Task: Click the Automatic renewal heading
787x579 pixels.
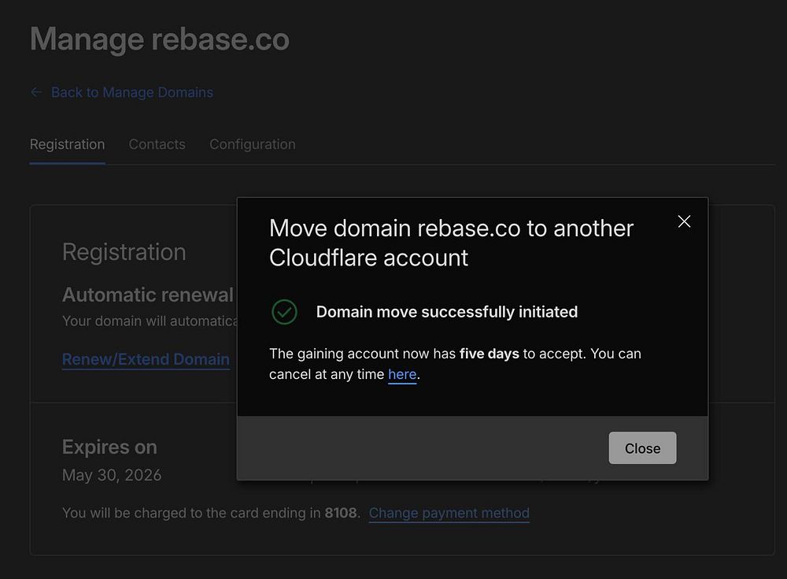Action: pyautogui.click(x=148, y=295)
